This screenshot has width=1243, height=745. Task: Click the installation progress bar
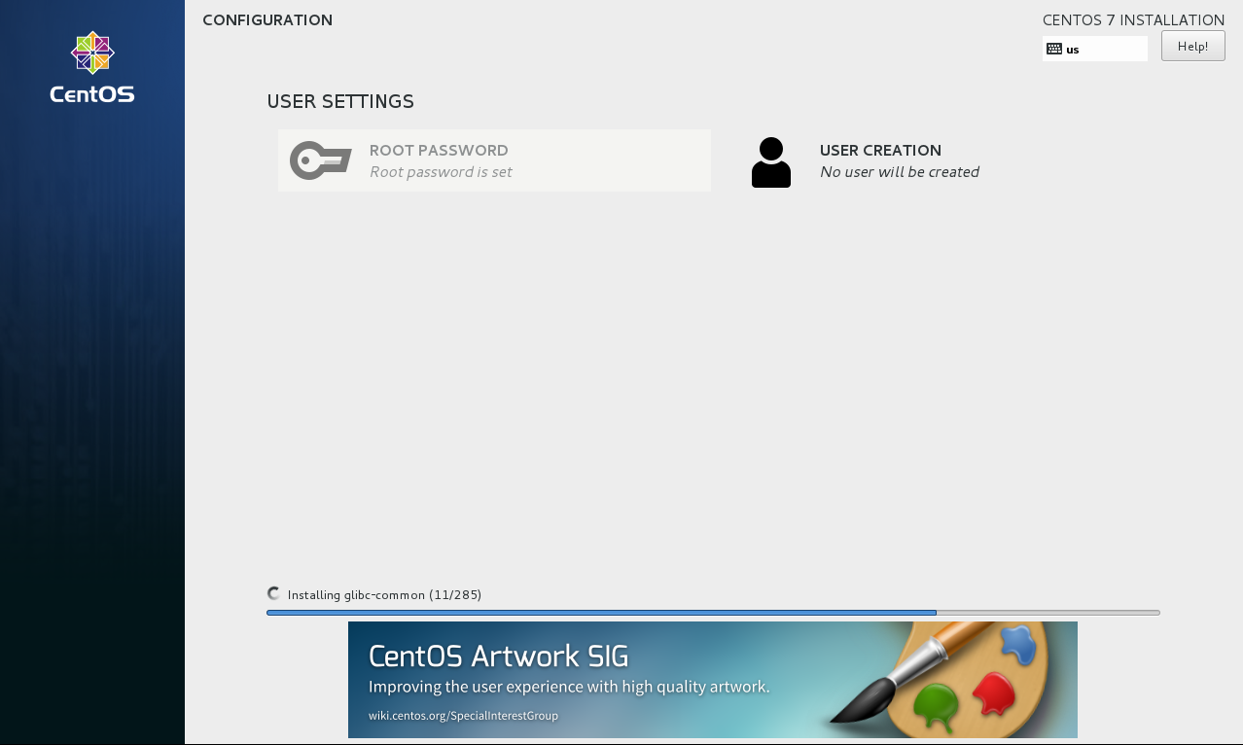tap(713, 613)
